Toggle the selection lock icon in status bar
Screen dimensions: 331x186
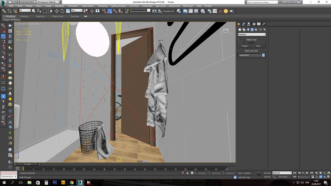pyautogui.click(x=187, y=173)
